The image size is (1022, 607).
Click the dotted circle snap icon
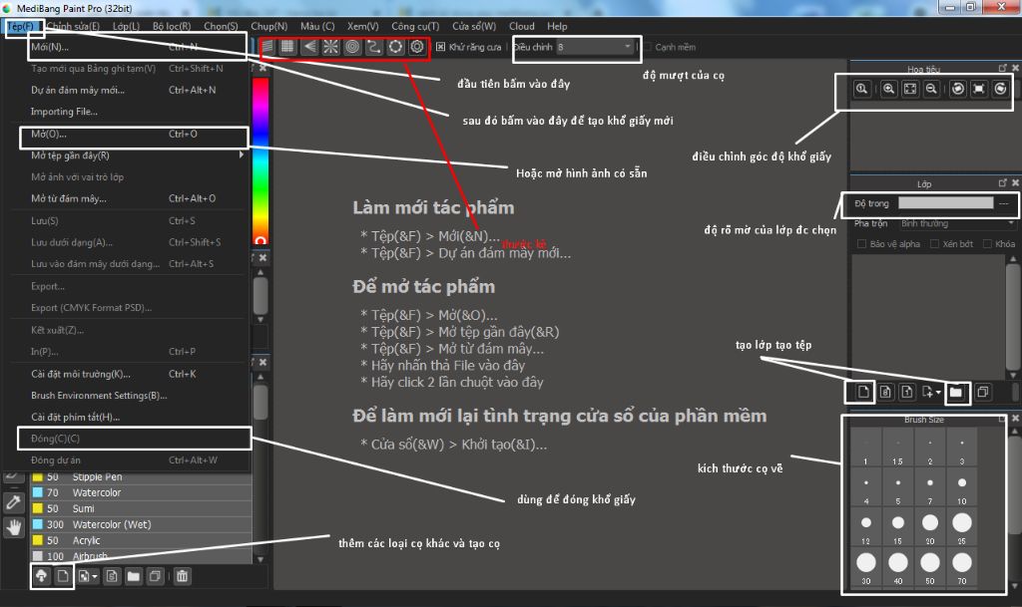point(395,47)
